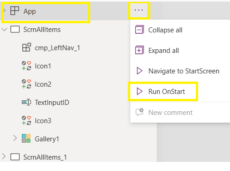Open the App ellipsis more-options button

coord(139,10)
